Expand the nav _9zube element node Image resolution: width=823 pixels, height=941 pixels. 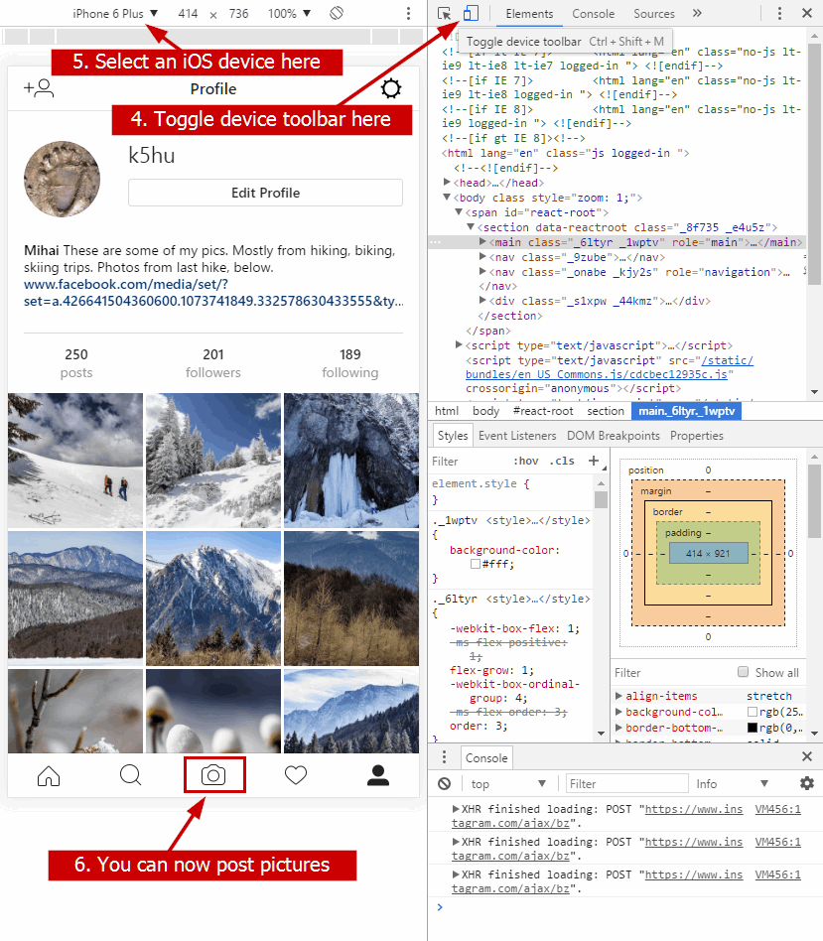pyautogui.click(x=482, y=256)
